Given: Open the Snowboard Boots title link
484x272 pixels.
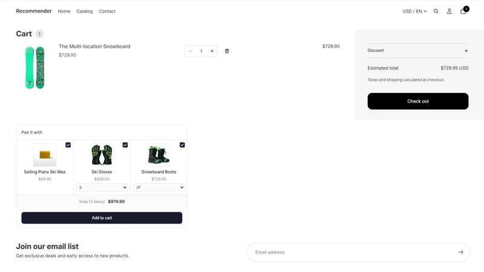Looking at the screenshot, I should (x=159, y=172).
